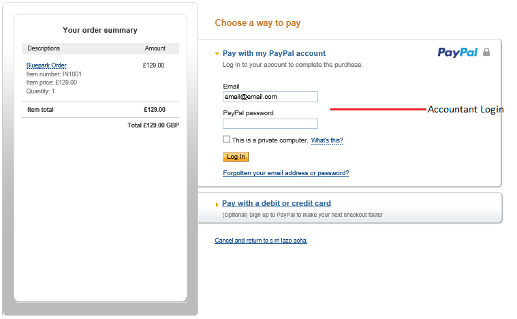
Task: Click the Log In button
Action: 236,157
